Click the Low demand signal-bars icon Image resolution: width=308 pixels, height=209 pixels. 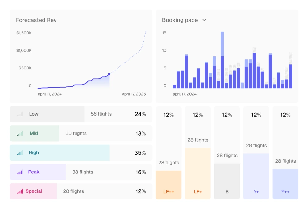[x=20, y=114]
